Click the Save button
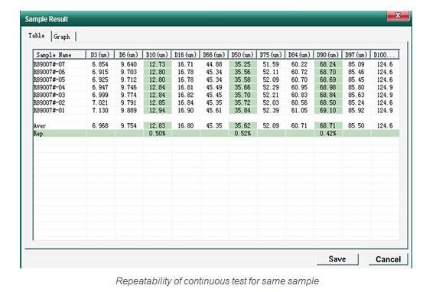The height and width of the screenshot is (292, 436). tap(337, 259)
